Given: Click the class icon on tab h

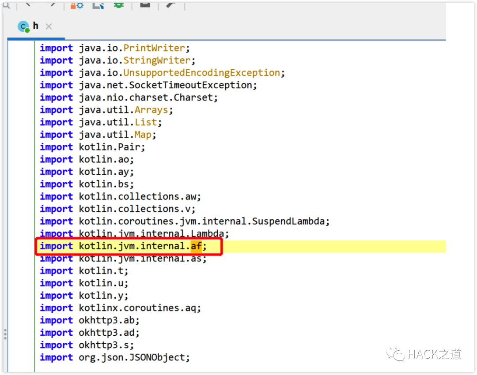Looking at the screenshot, I should coord(23,27).
